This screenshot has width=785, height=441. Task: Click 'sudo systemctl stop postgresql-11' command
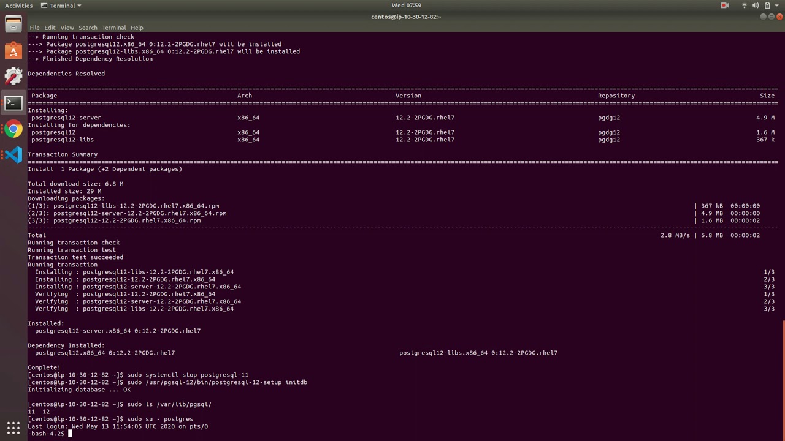(x=188, y=375)
